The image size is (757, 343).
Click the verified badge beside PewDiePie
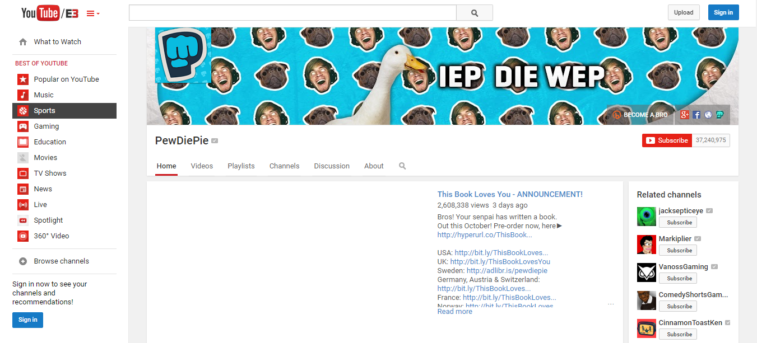pos(215,141)
